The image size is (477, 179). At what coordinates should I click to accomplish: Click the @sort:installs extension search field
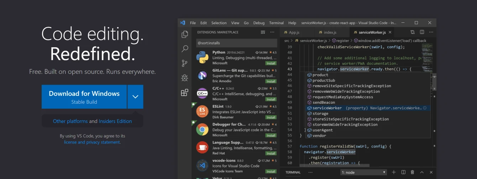click(x=236, y=43)
